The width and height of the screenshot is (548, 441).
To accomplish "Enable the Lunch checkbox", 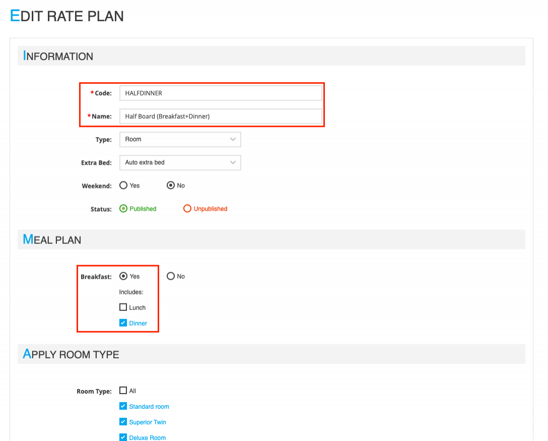I will click(123, 307).
